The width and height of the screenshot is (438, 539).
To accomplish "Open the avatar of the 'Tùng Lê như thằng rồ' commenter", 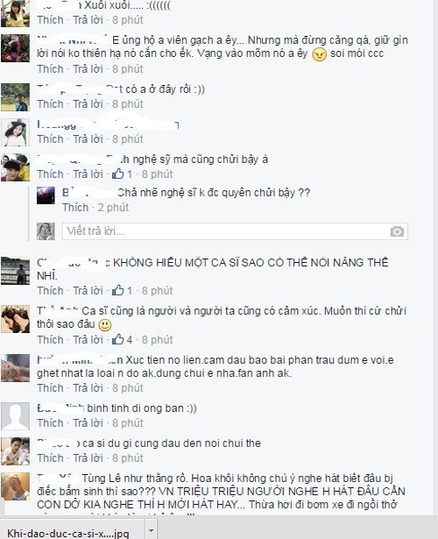I will coord(15,486).
